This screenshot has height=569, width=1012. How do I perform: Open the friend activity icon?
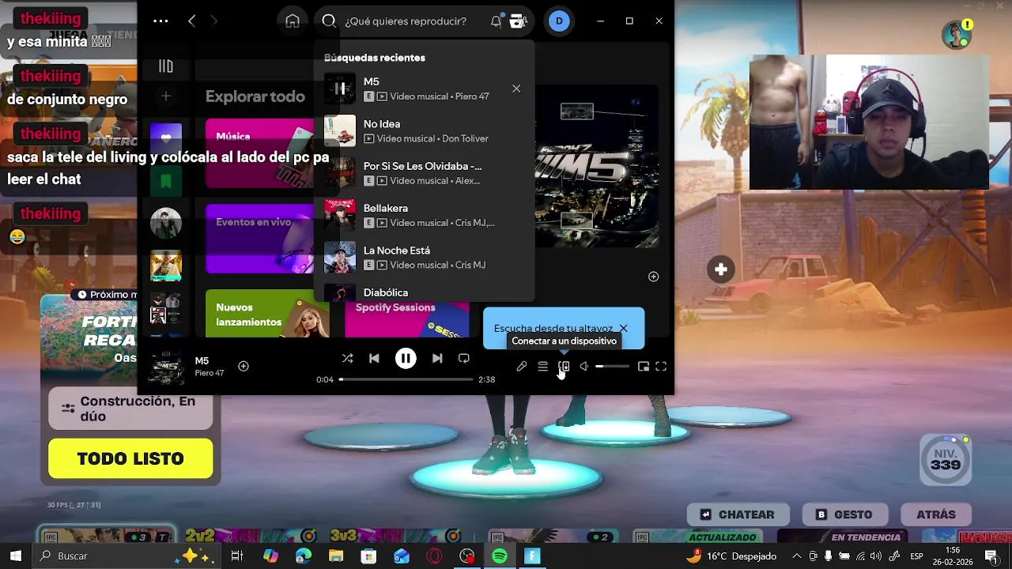pos(519,21)
